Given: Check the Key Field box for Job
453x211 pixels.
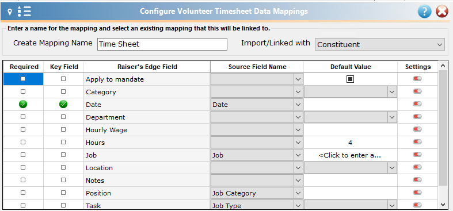Looking at the screenshot, I should [63, 155].
